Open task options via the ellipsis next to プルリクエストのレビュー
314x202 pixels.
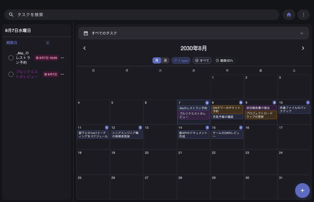click(x=62, y=74)
